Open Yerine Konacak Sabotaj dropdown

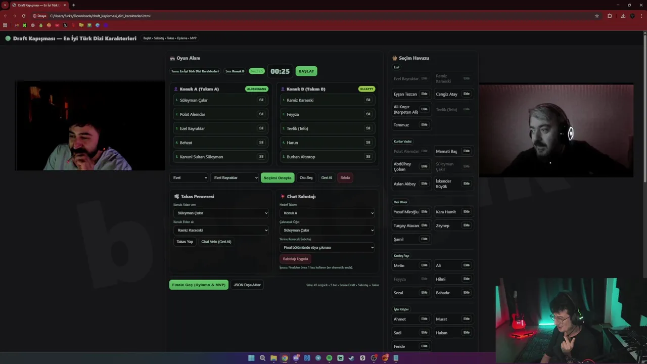[327, 247]
